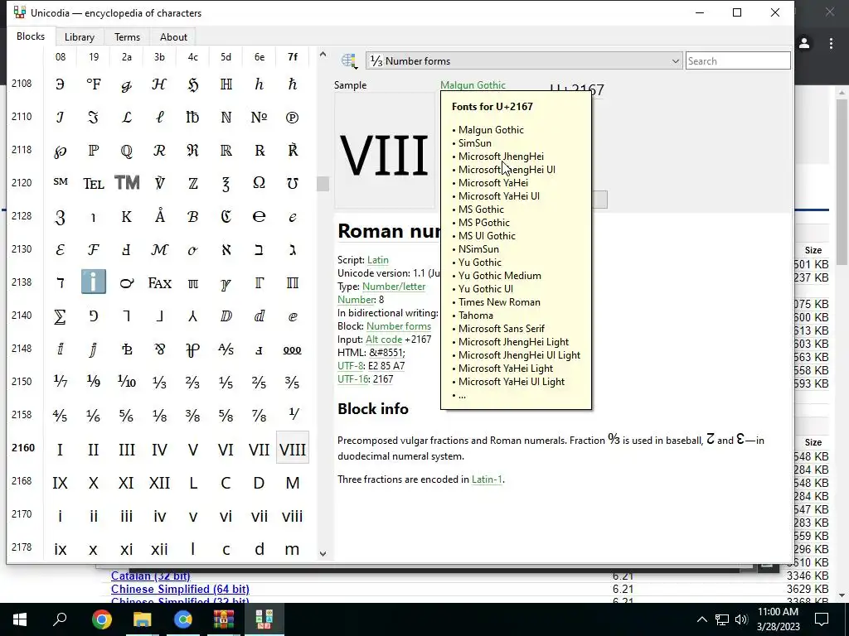
Task: Select the sound recording copyright ℗ character
Action: tap(293, 118)
